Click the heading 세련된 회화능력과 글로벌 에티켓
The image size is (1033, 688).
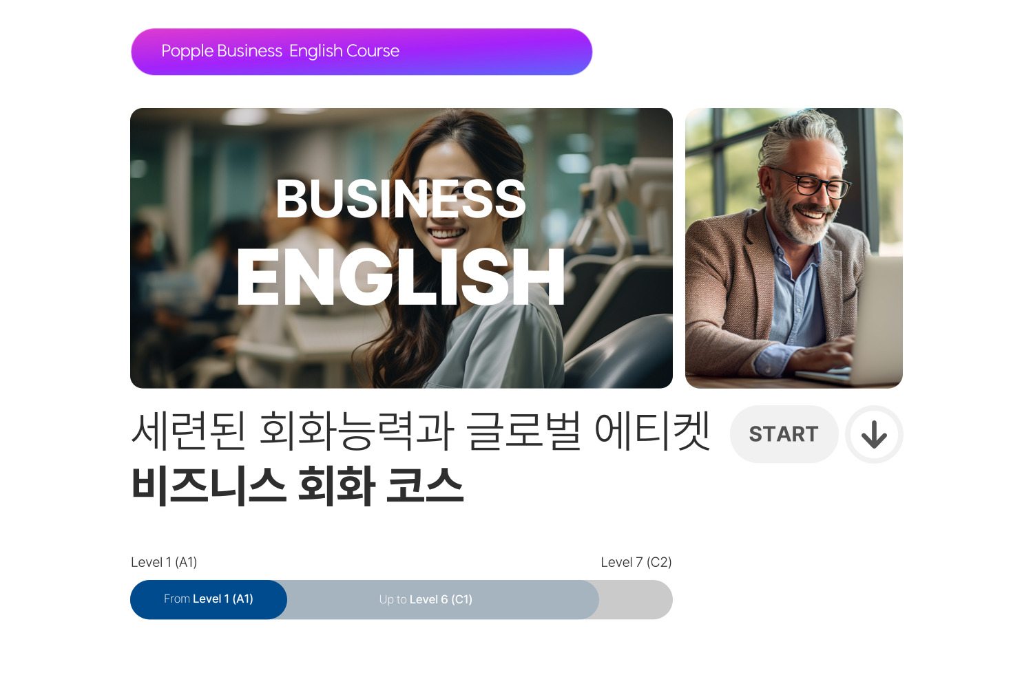coord(420,431)
